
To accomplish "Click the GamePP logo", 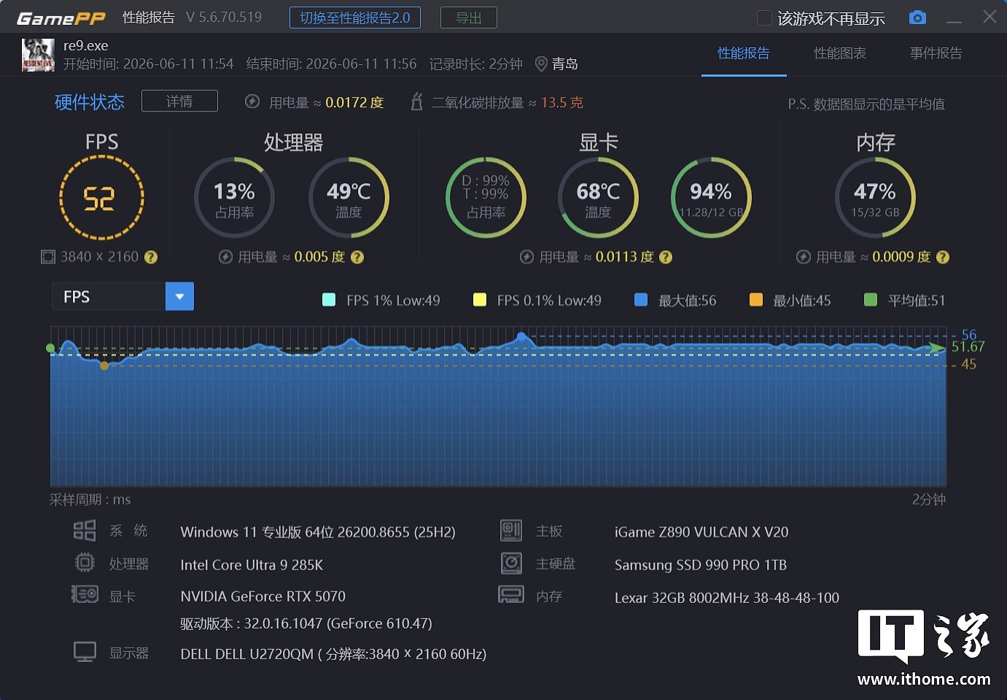I will click(x=61, y=18).
